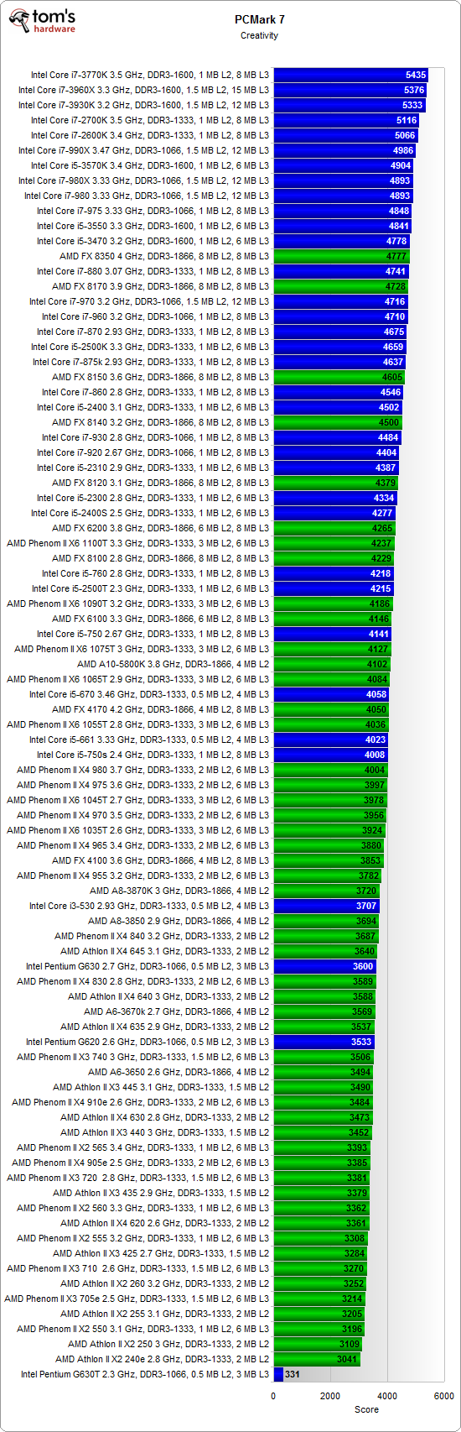Click the Intel Core i7-3770K 3.5 GHz label
Screen dimensions: 461x1432
(150, 75)
